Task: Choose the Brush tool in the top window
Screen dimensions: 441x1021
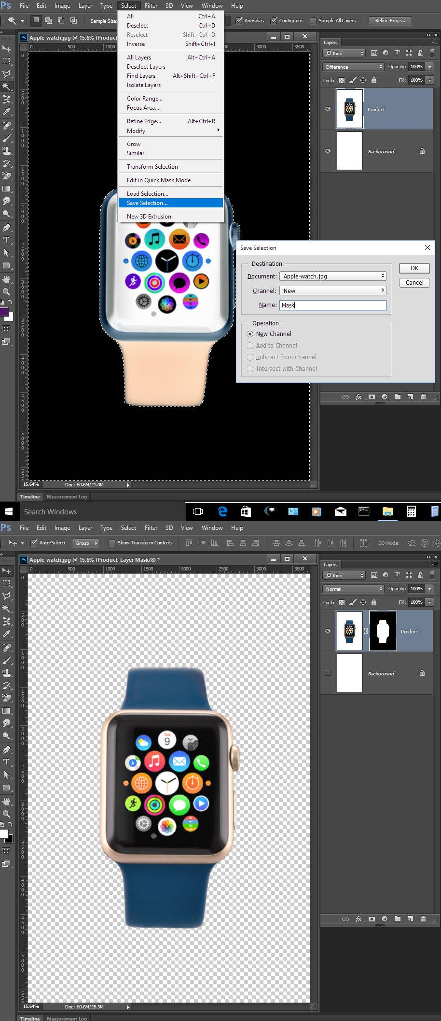Action: tap(6, 138)
